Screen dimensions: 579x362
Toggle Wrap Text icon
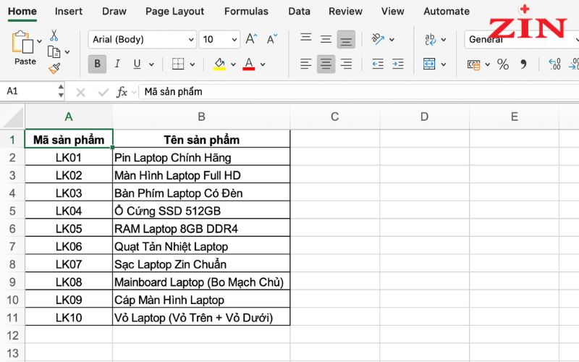coord(430,39)
